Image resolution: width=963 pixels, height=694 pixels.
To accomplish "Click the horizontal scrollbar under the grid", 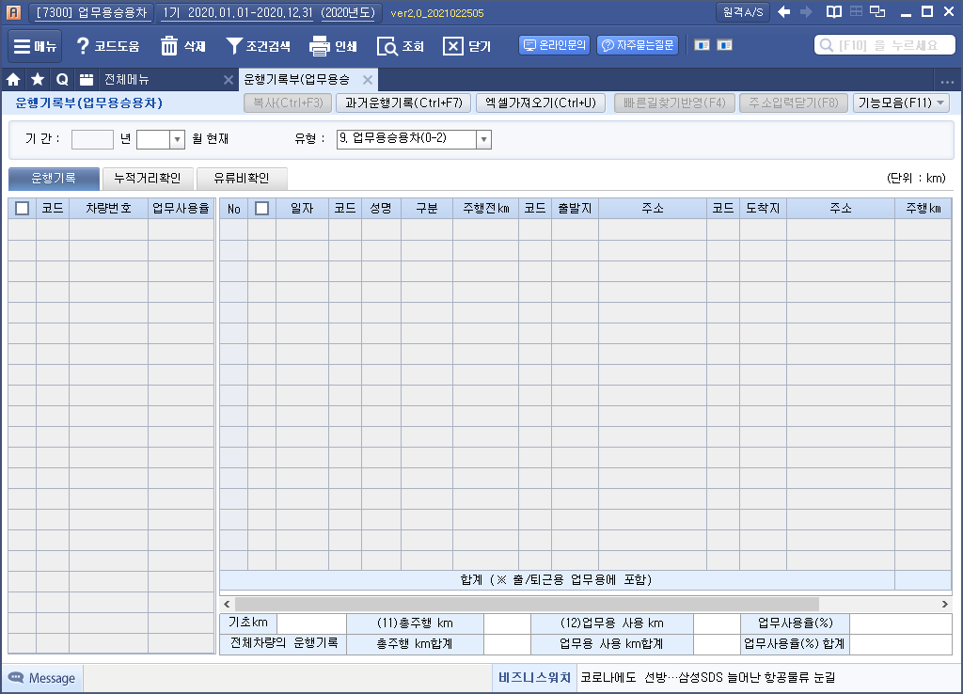I will point(527,604).
